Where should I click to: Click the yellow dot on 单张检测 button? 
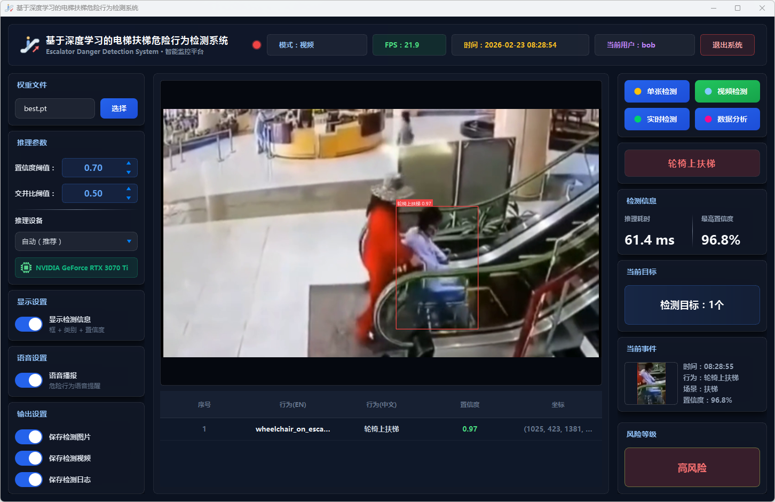point(637,91)
